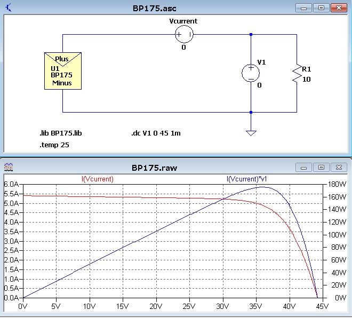352x318 pixels.
Task: Click the 30V horizontal axis label
Action: pyautogui.click(x=222, y=306)
